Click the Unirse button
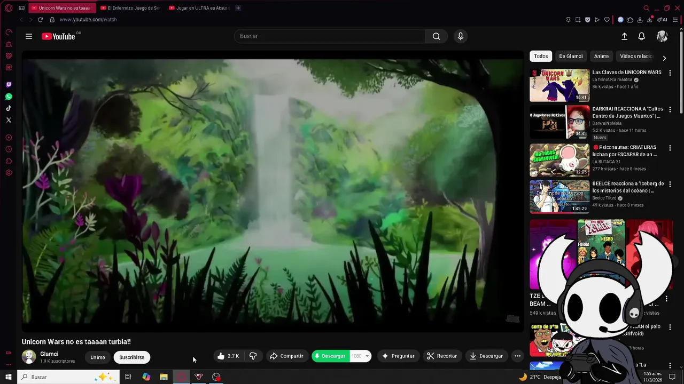 click(97, 357)
